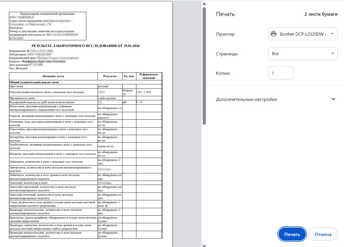Click the 2 листа бумаги page count text

321,14
